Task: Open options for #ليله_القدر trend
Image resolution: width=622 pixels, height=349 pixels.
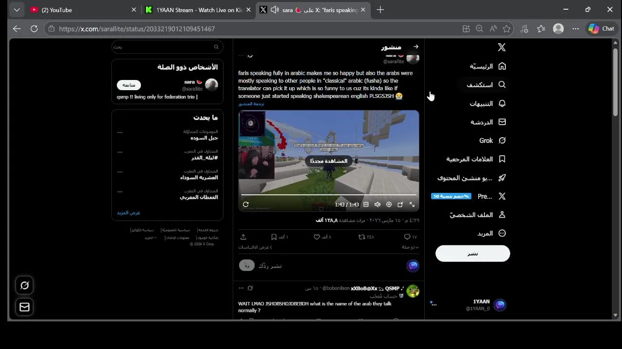Action: 120,152
